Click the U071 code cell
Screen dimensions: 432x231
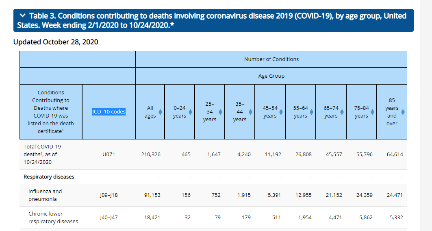tap(109, 155)
